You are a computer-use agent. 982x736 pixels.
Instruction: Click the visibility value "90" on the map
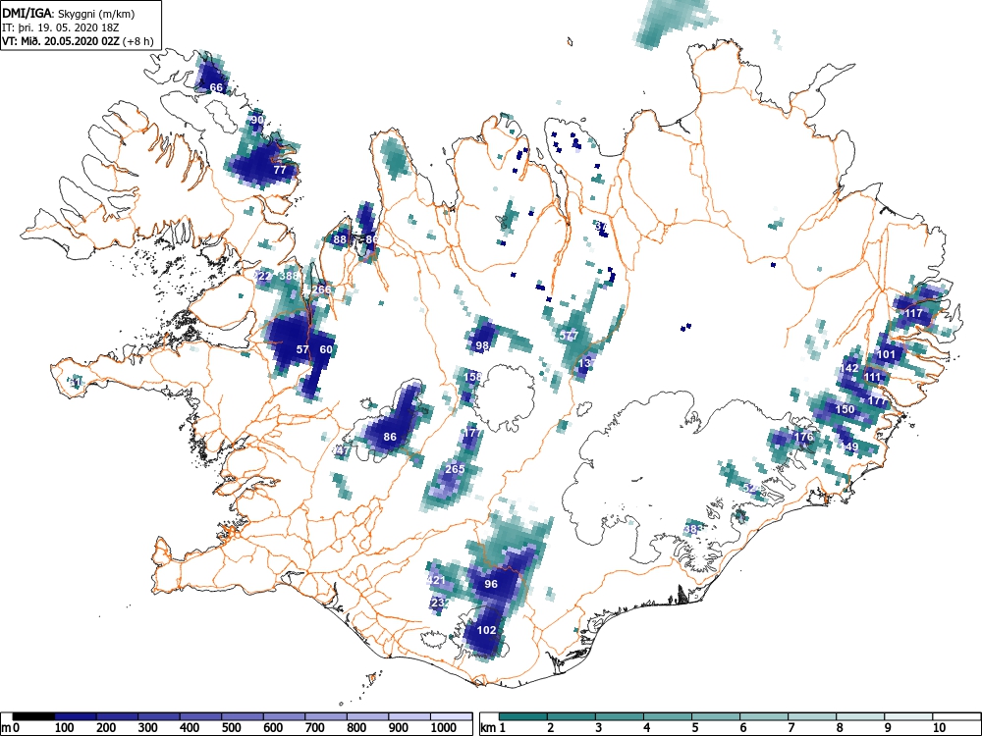257,120
